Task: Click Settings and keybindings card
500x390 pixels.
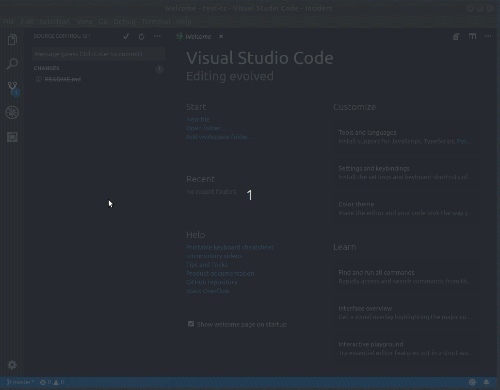Action: tap(406, 172)
